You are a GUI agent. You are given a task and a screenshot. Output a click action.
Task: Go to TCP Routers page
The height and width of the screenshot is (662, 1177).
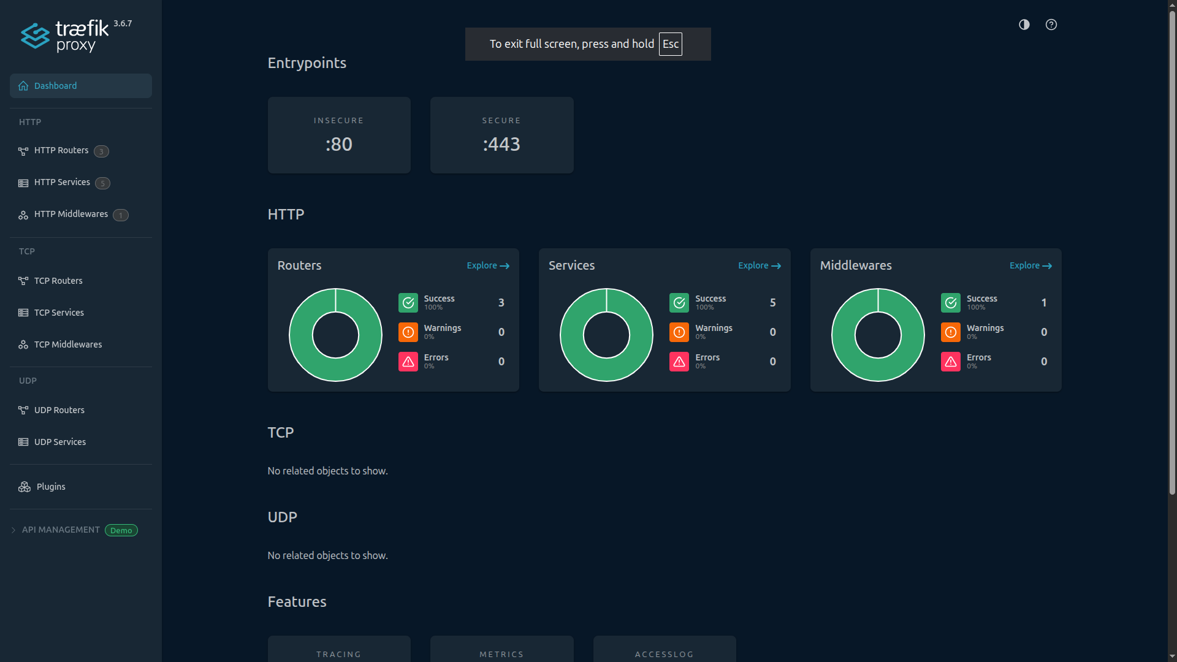coord(58,281)
